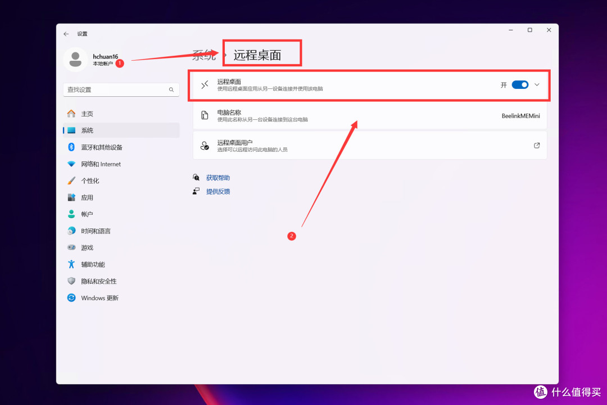
Task: Click the globe clock icon beside 时间和语言
Action: click(71, 231)
